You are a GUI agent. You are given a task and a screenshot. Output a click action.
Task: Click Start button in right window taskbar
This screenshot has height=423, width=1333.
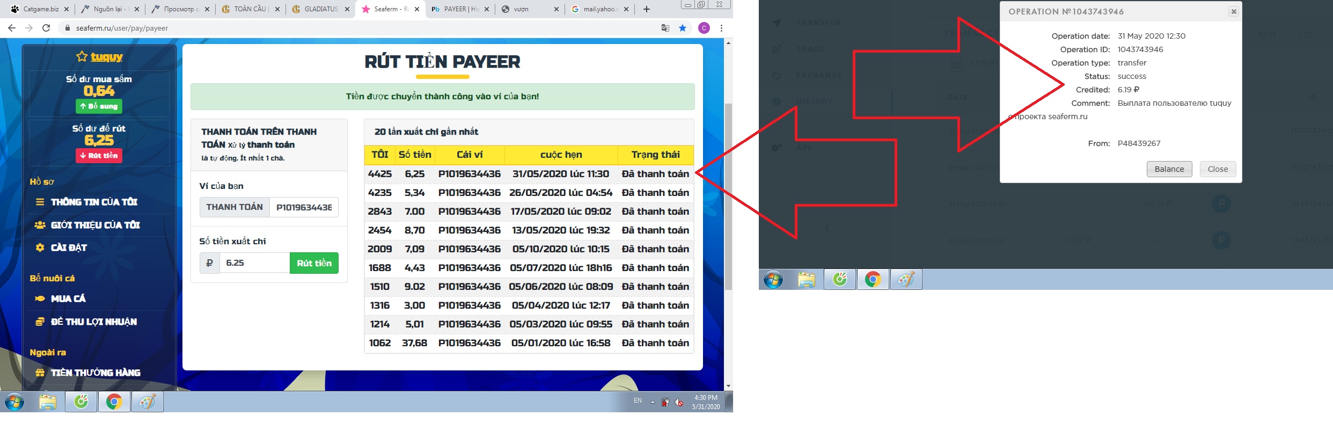[773, 279]
